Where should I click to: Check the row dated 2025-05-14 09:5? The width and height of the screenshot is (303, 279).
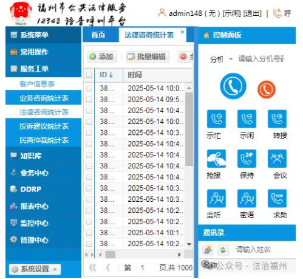(x=89, y=99)
